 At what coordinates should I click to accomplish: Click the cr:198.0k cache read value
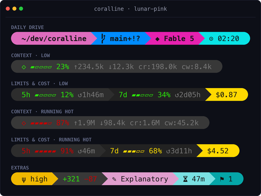[x=158, y=67]
